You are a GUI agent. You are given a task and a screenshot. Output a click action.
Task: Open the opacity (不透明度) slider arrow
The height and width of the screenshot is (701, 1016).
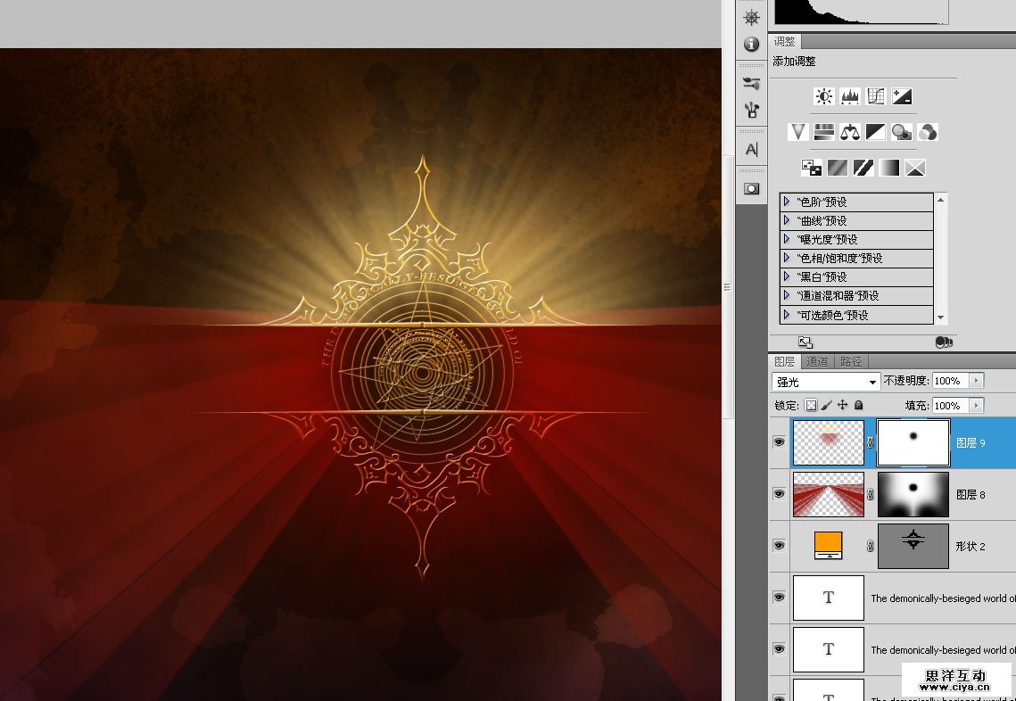[x=976, y=381]
